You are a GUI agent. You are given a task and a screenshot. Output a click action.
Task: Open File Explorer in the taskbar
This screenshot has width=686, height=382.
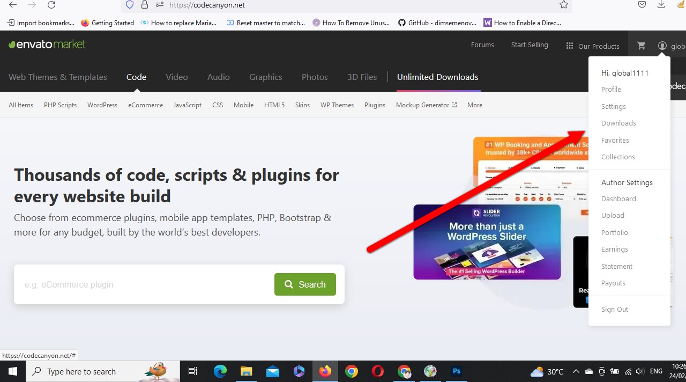coord(246,371)
